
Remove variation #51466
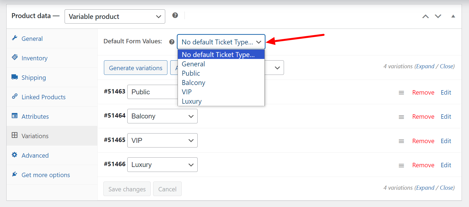tap(423, 165)
